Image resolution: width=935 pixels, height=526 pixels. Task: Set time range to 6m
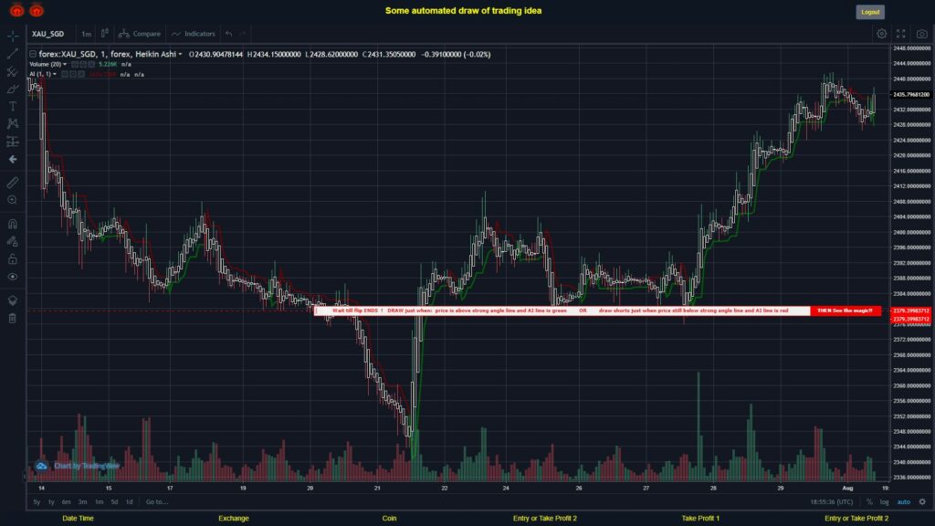click(x=66, y=502)
